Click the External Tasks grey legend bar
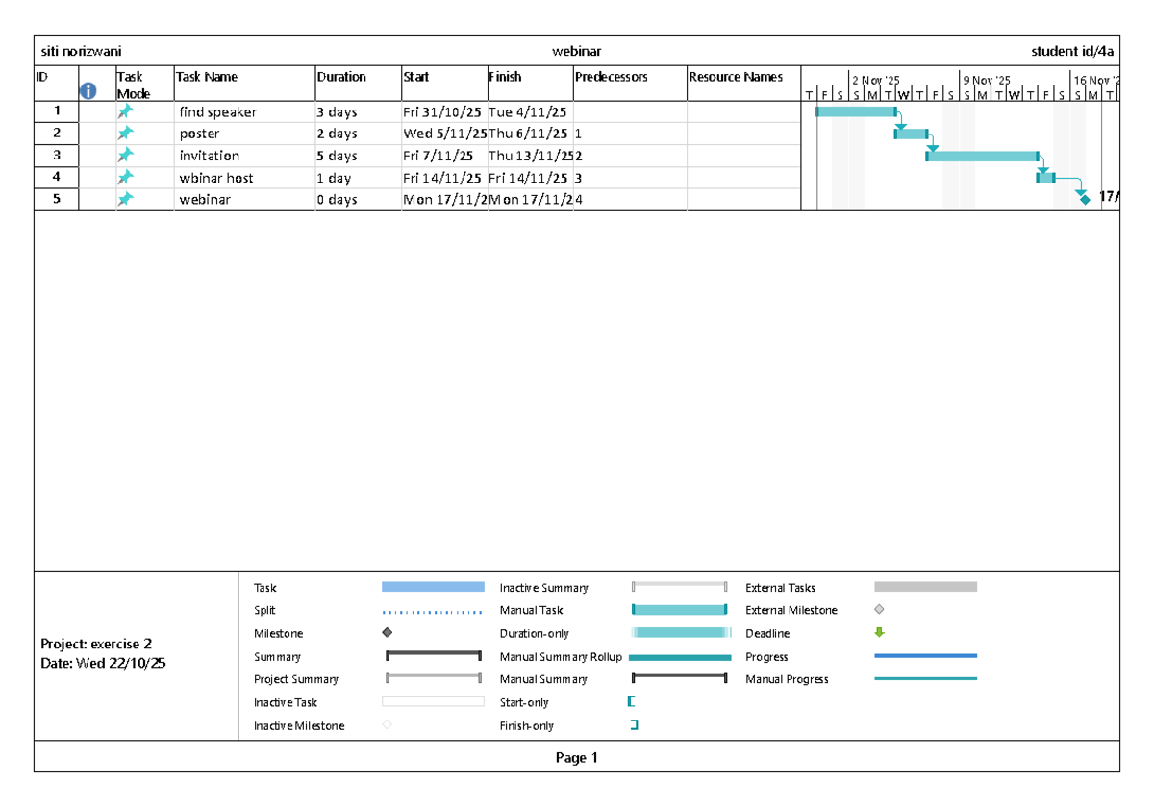The height and width of the screenshot is (806, 1154). (x=925, y=587)
